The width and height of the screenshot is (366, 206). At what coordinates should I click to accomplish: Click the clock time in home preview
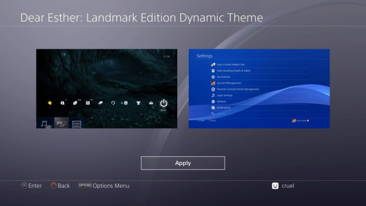point(166,57)
